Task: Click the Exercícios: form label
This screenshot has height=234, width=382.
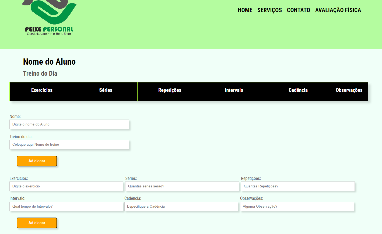Action: (x=19, y=179)
